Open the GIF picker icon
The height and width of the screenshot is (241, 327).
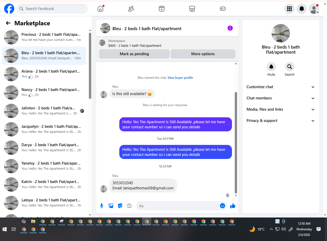(x=129, y=206)
